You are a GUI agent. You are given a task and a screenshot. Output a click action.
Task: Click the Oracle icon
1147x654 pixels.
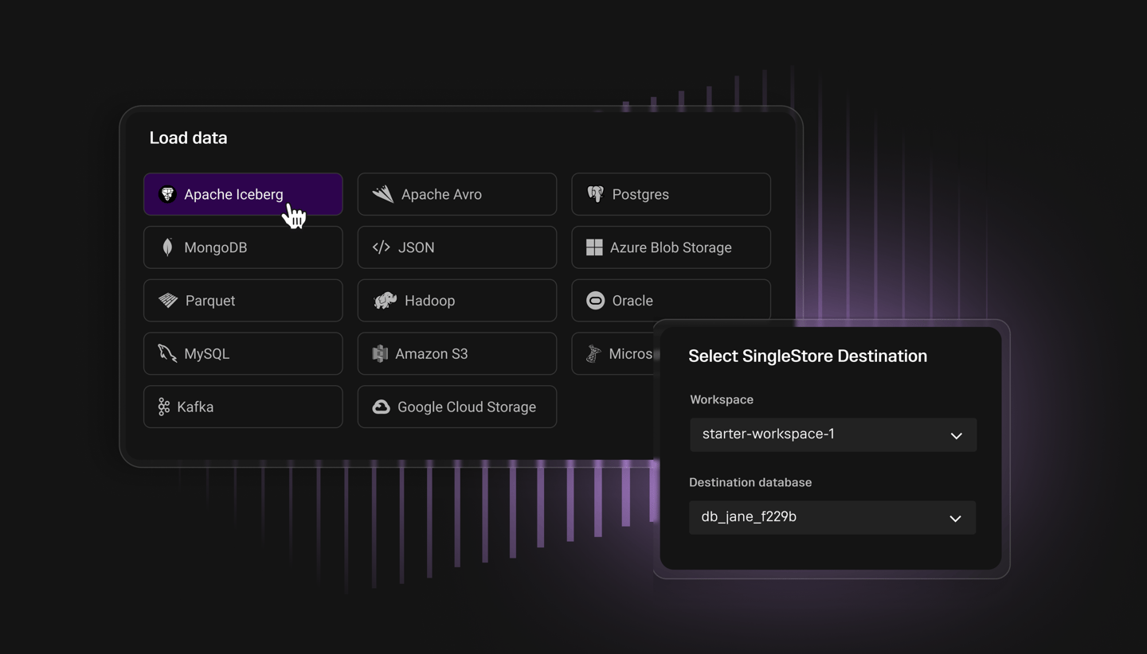[595, 300]
